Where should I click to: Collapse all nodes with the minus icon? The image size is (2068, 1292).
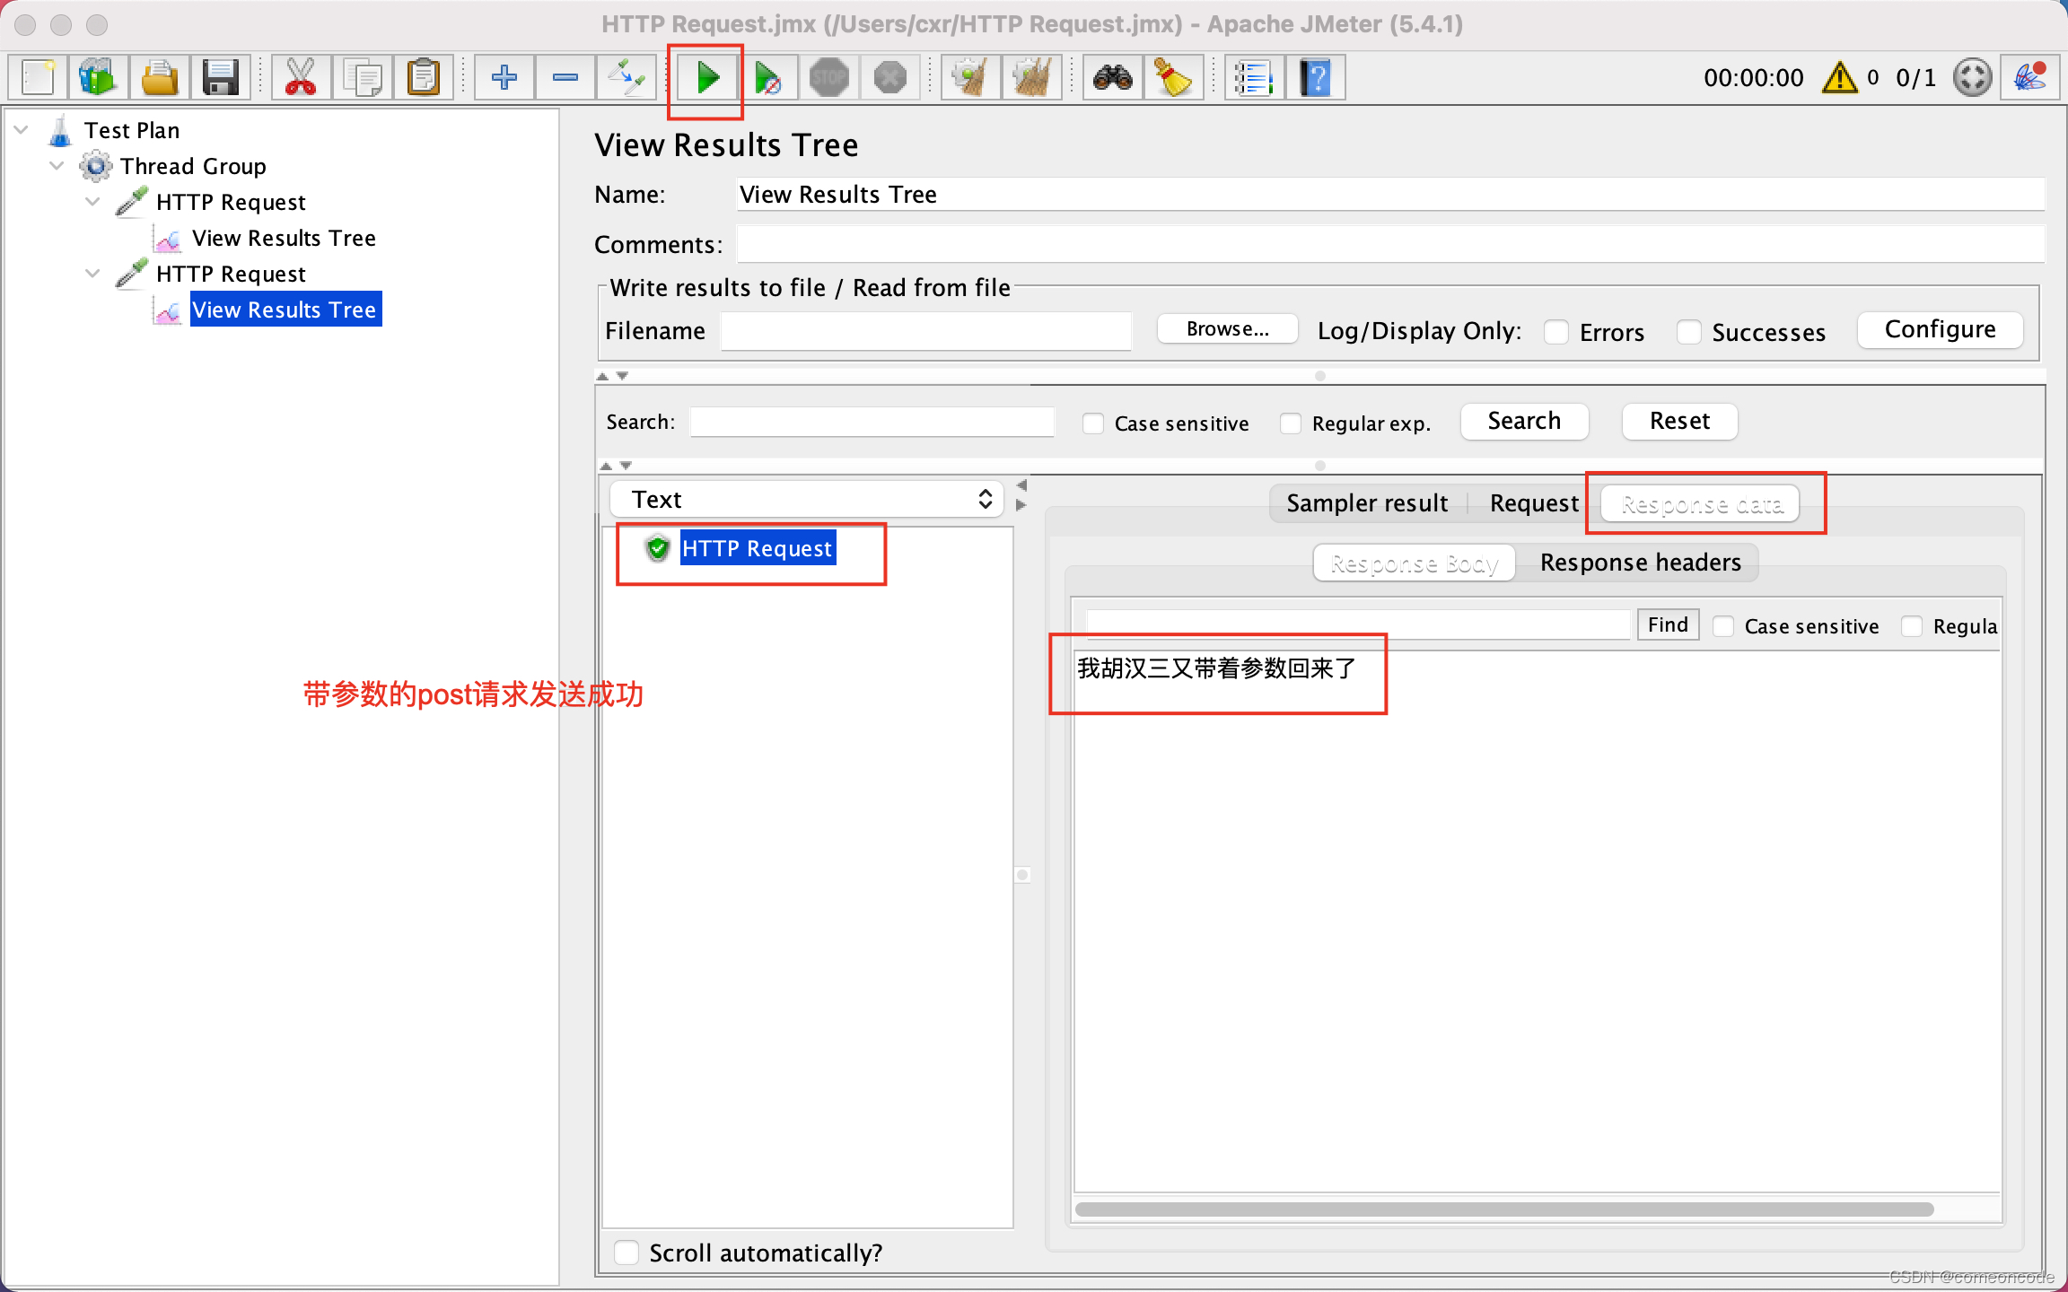click(x=565, y=78)
